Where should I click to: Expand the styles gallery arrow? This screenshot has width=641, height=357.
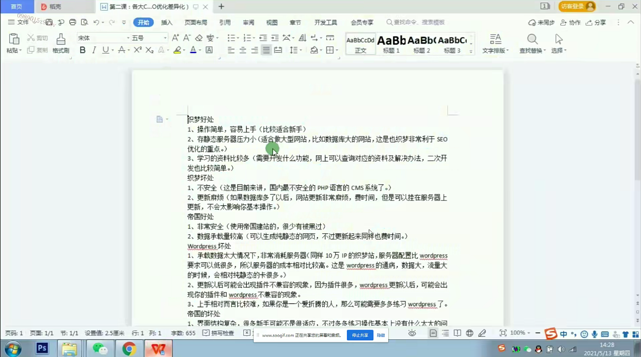[x=471, y=51]
